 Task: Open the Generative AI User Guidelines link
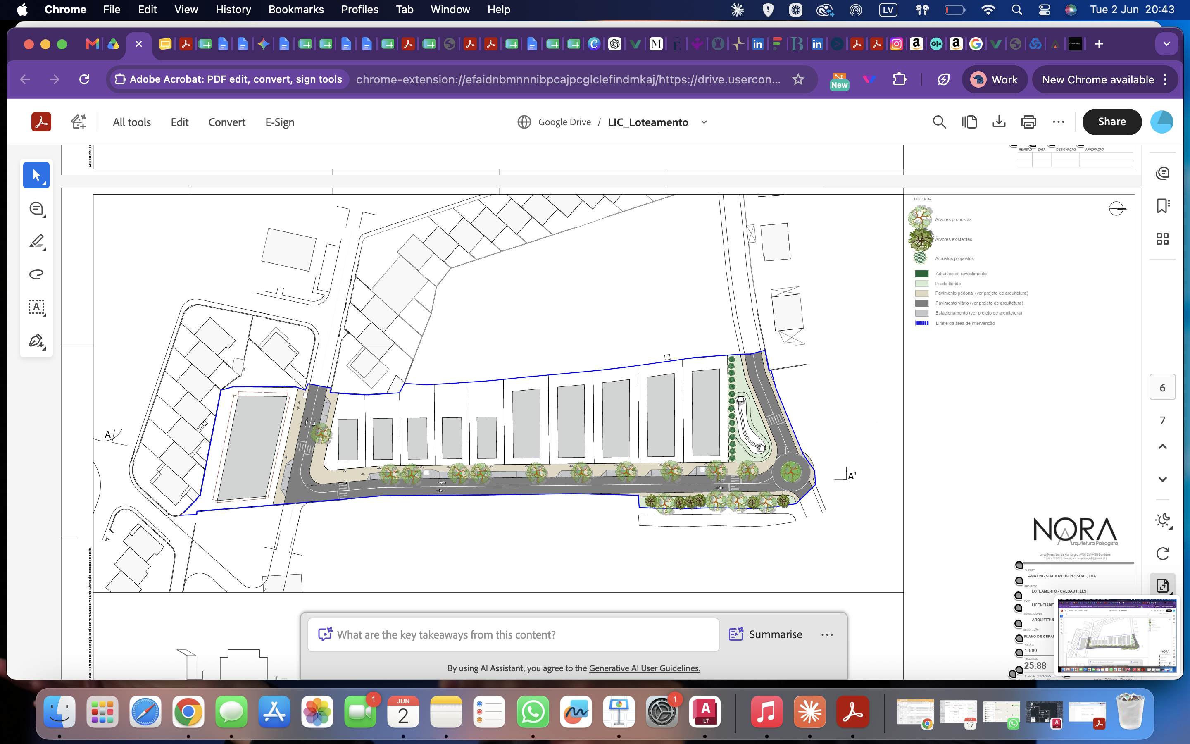pyautogui.click(x=644, y=668)
